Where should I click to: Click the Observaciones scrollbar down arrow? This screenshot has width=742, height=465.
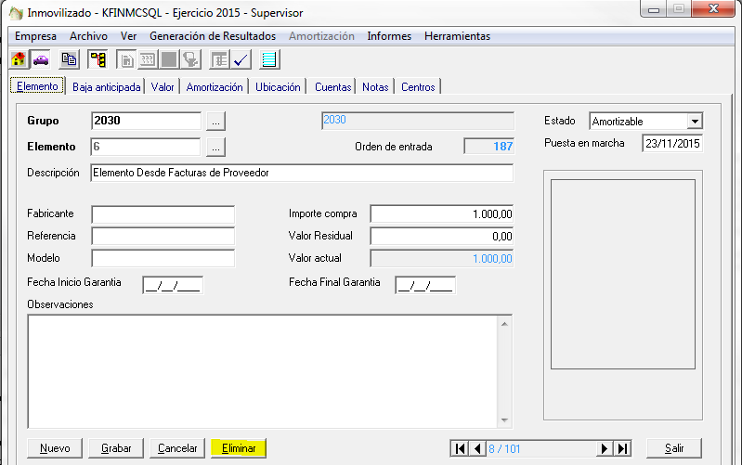click(x=505, y=420)
